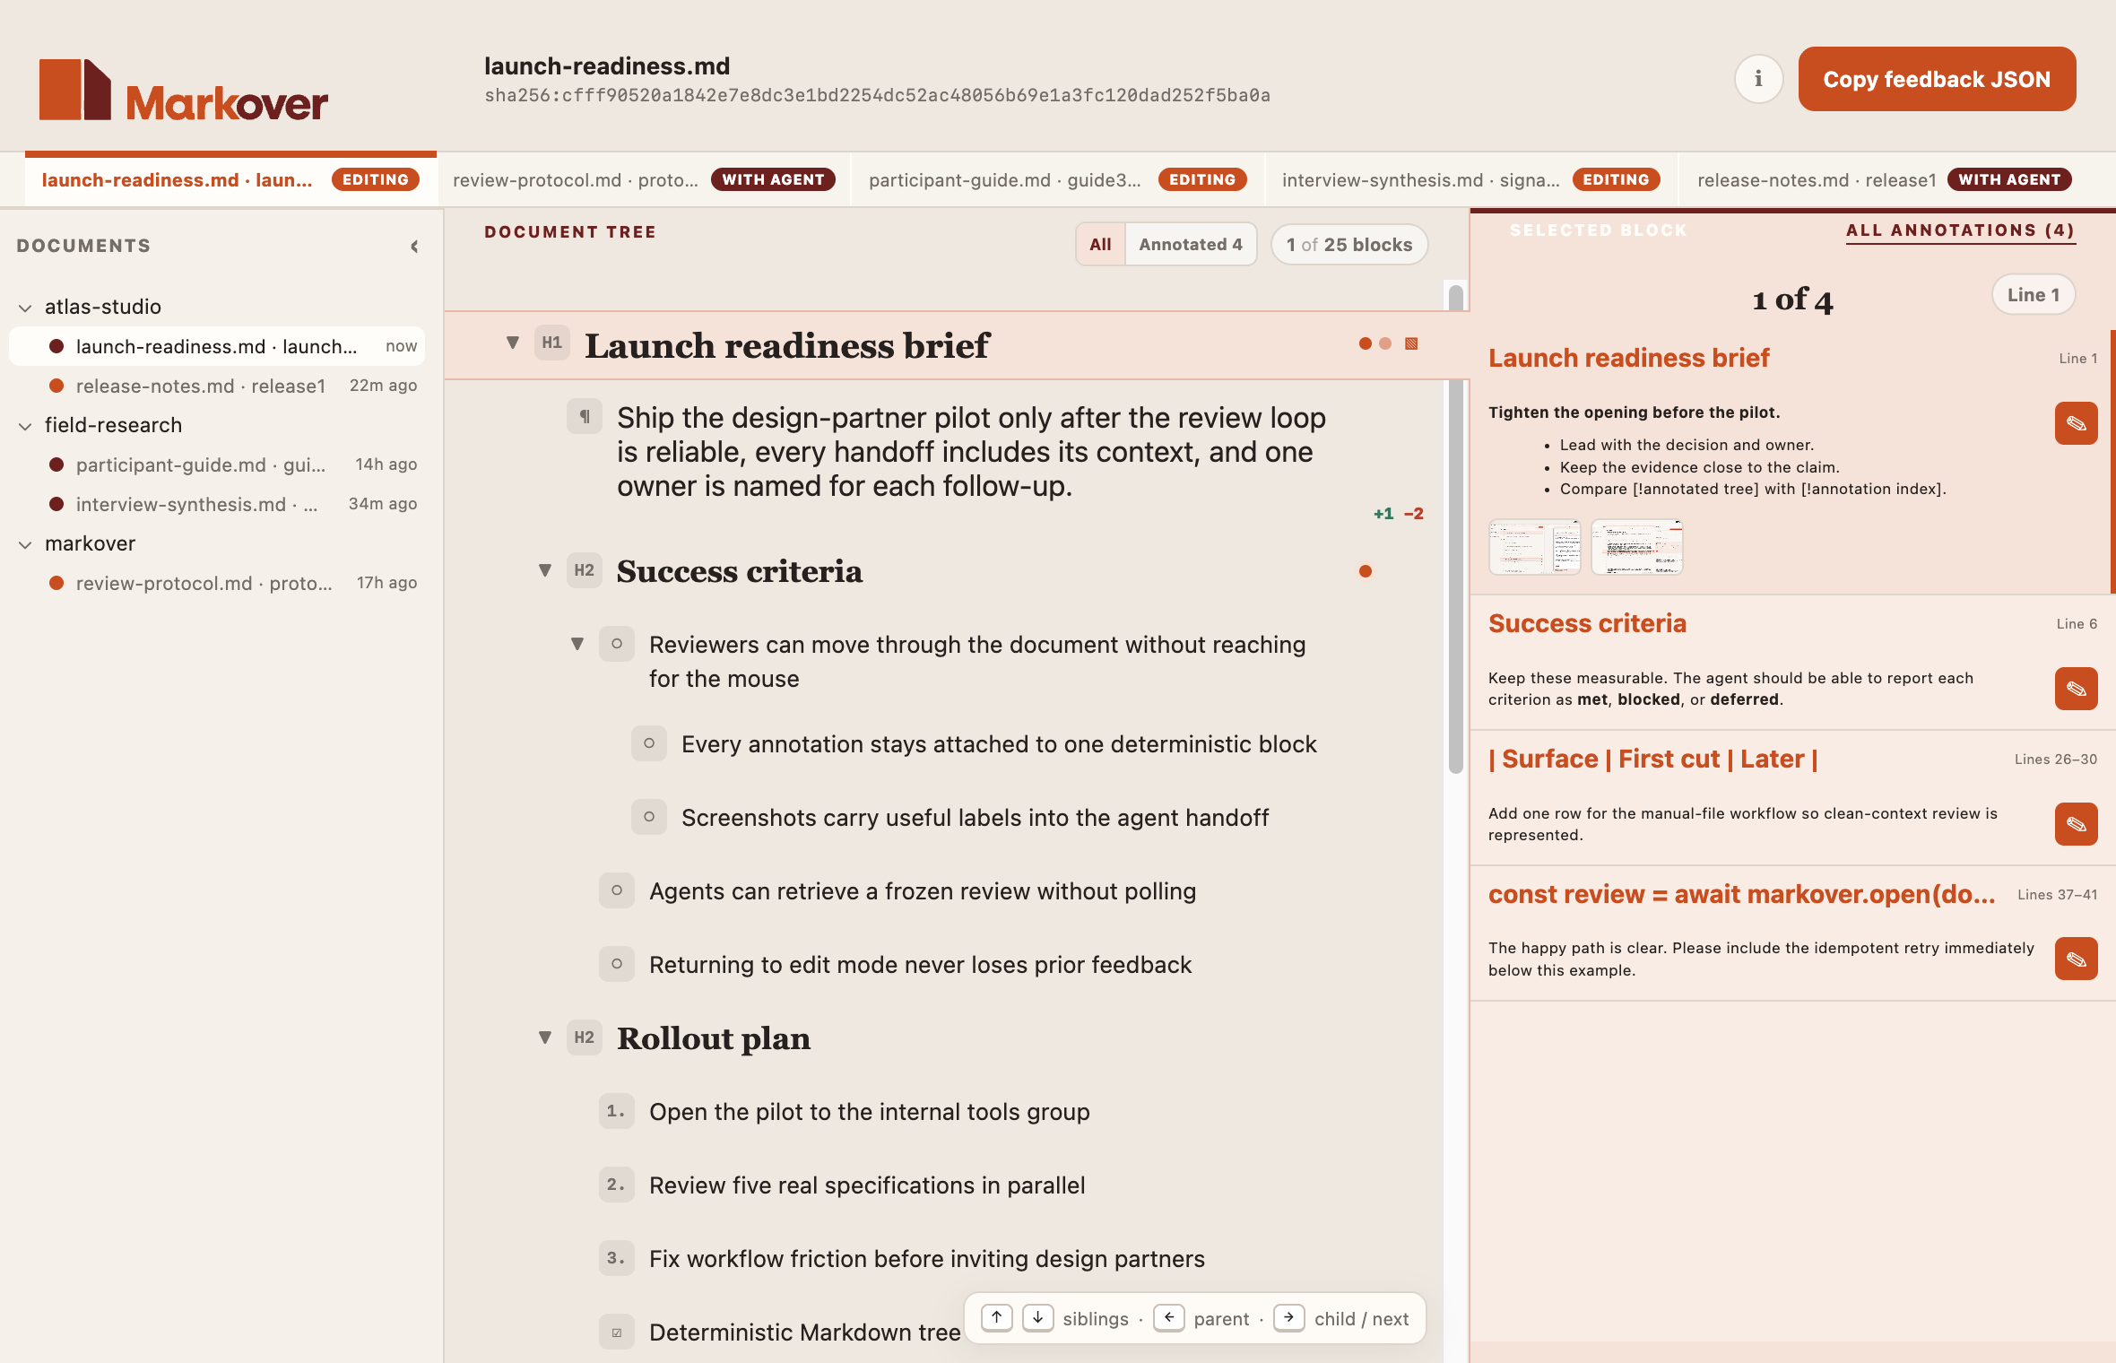Edit the Launch readiness brief annotation pencil
Screen dimensions: 2116x1363
pos(2076,423)
